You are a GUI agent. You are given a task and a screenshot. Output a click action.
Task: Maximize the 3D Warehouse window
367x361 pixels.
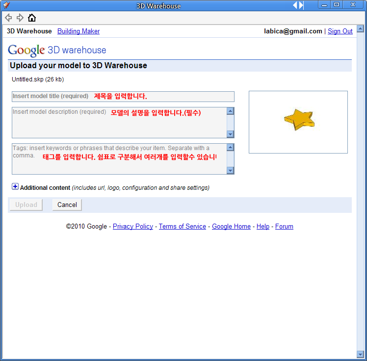[337, 5]
